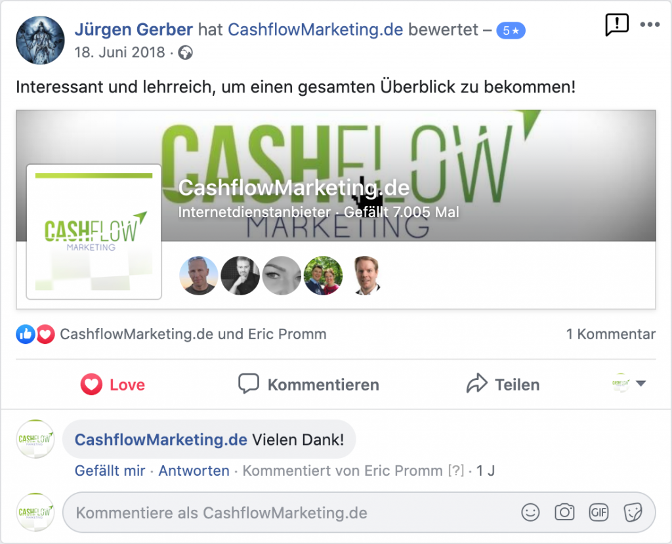Click the Kommentieren button
The height and width of the screenshot is (544, 672).
(308, 384)
